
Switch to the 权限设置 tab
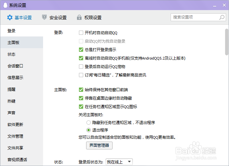(89, 18)
